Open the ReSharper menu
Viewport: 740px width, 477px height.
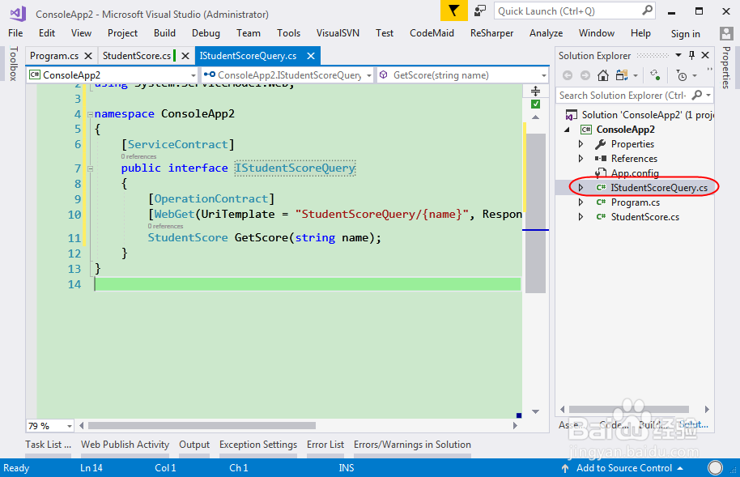click(x=491, y=33)
